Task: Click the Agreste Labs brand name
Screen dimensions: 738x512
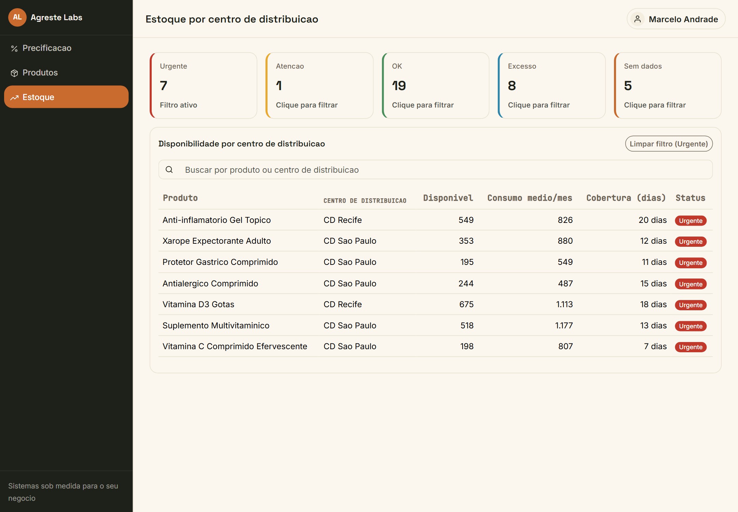Action: point(56,17)
